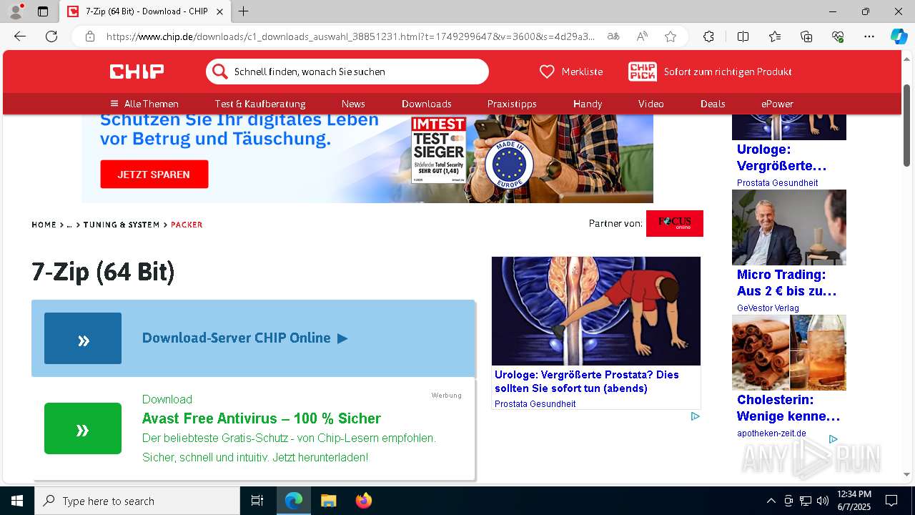Open a new browser tab
915x515 pixels.
tap(244, 11)
